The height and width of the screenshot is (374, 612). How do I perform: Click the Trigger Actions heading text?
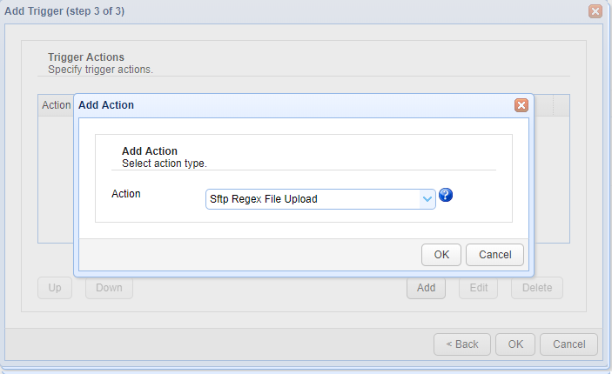click(x=86, y=57)
